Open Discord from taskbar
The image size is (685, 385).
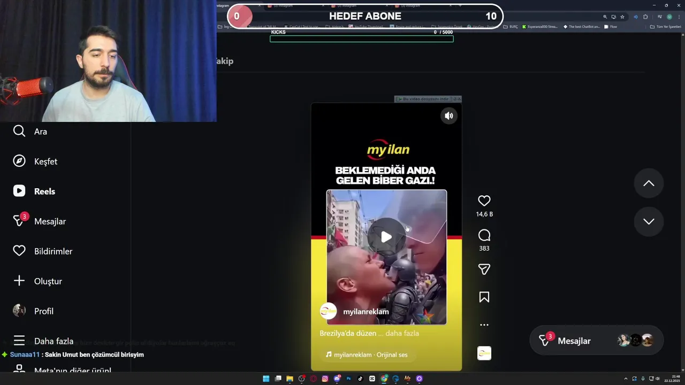click(337, 379)
